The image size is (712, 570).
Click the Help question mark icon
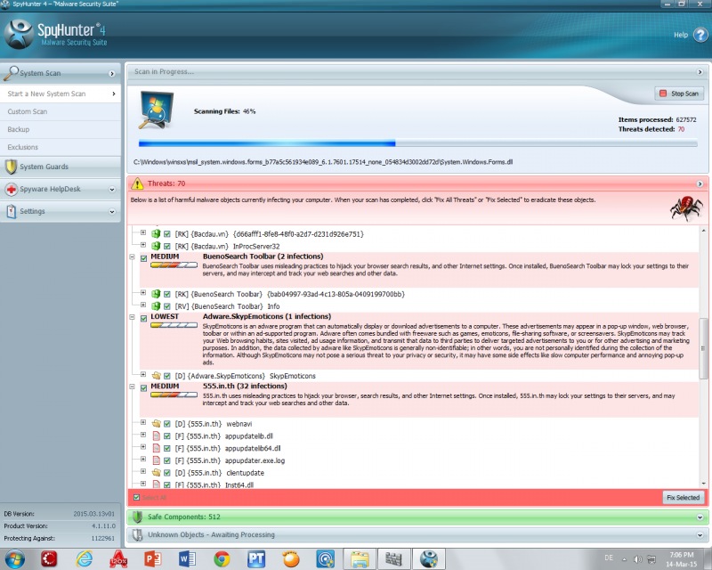(x=700, y=35)
